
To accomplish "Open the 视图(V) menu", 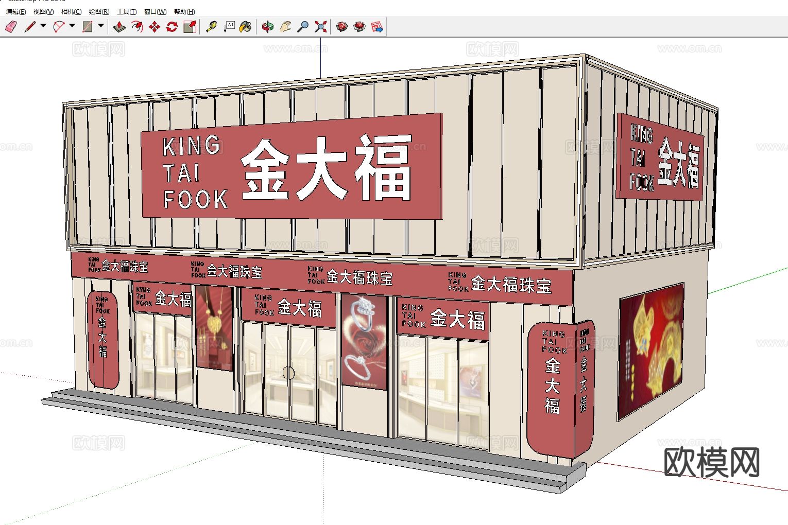I will click(43, 11).
